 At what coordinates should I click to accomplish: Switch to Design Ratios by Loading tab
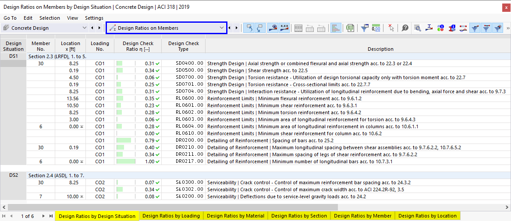[x=171, y=216]
